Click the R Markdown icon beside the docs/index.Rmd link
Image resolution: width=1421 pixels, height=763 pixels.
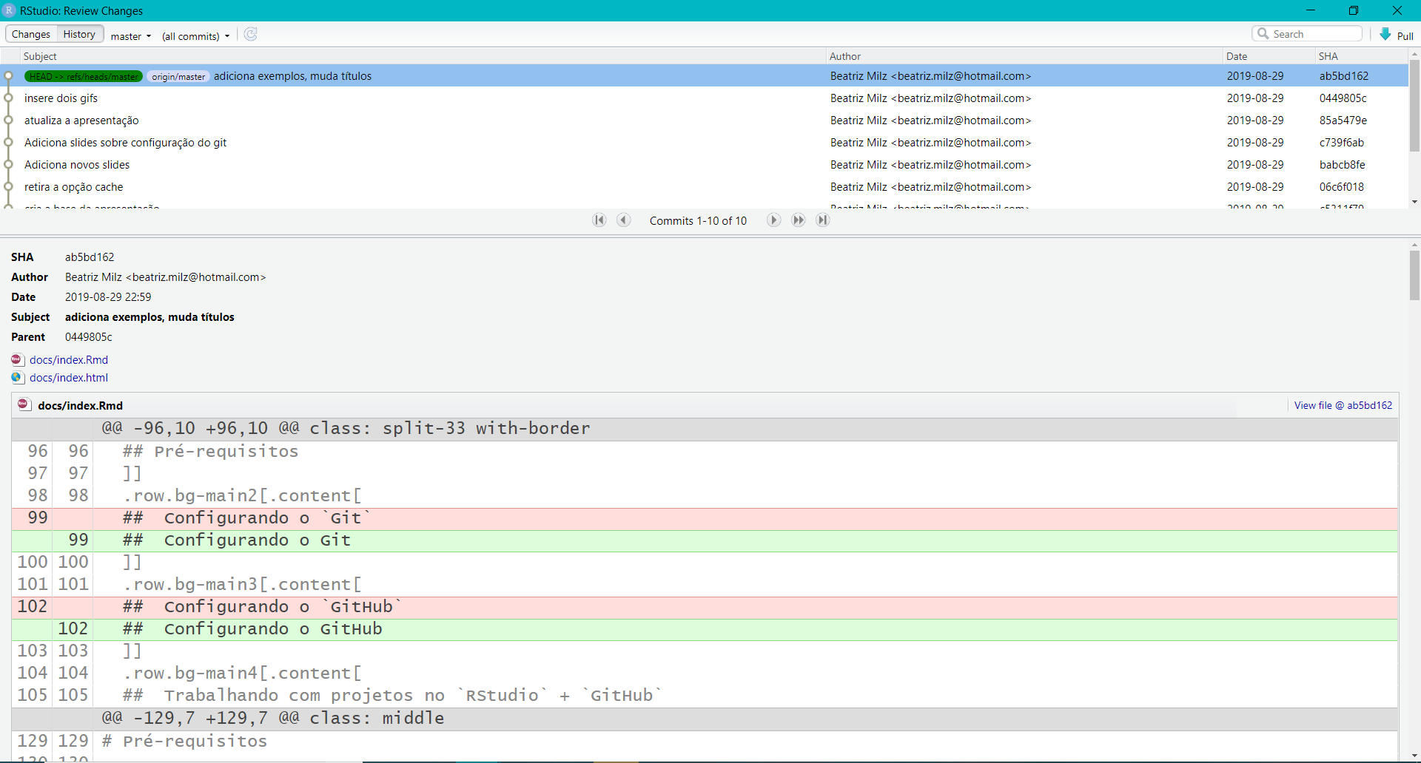click(x=18, y=360)
